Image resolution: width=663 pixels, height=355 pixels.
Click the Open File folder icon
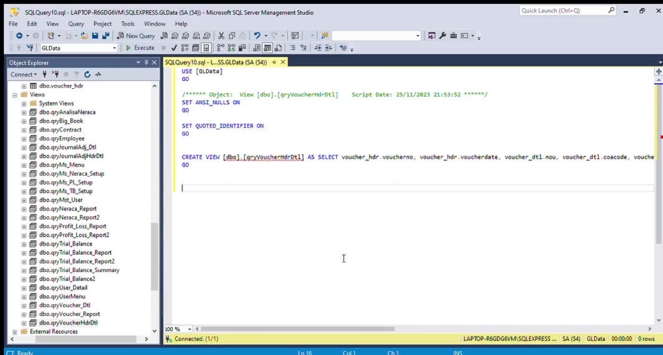click(x=85, y=36)
